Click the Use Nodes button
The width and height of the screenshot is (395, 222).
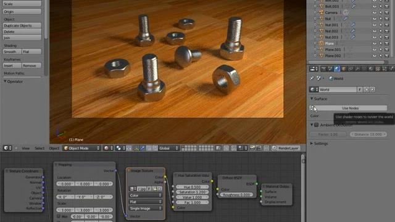pos(350,108)
